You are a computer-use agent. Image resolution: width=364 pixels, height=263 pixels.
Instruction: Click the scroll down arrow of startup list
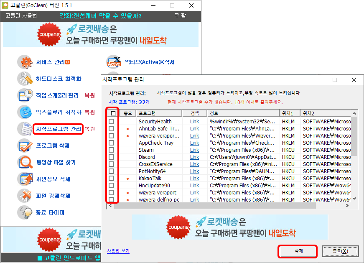[x=354, y=199]
